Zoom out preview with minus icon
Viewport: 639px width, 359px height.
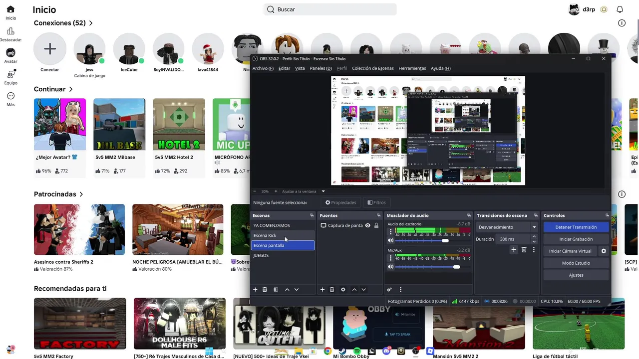(255, 191)
